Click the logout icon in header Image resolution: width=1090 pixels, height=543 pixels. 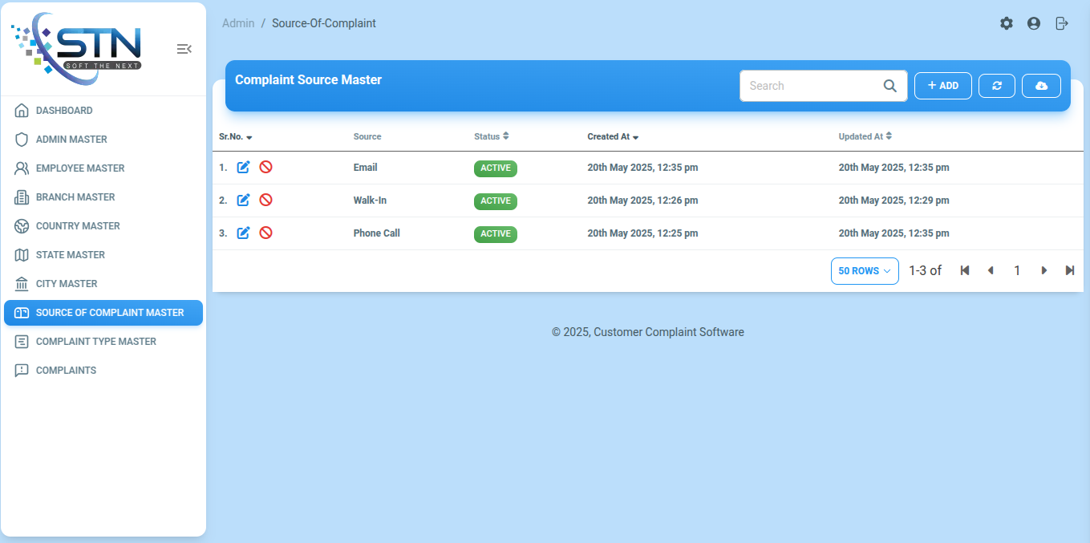1062,23
